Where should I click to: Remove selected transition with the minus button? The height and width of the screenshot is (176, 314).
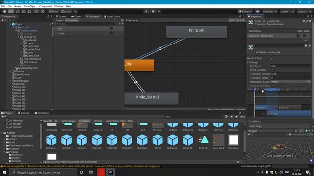point(305,40)
